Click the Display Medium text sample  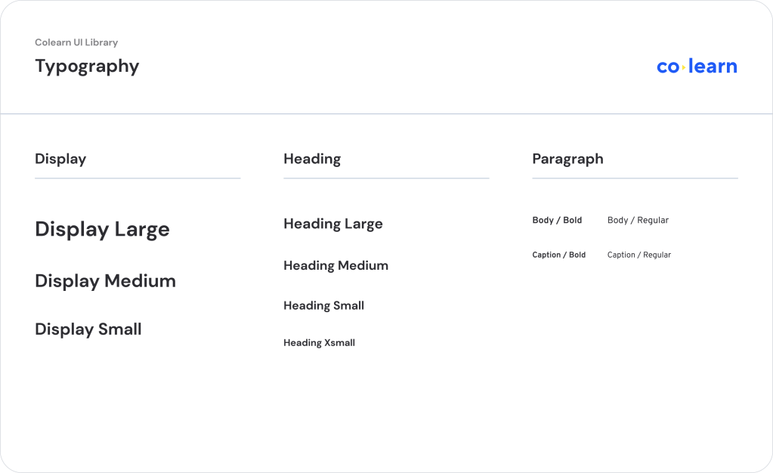point(105,281)
